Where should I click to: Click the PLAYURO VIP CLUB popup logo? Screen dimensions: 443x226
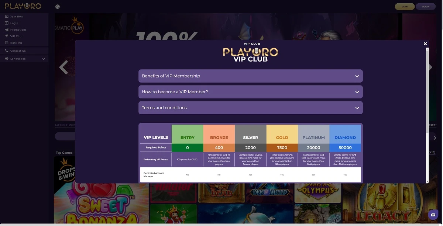[x=250, y=54]
